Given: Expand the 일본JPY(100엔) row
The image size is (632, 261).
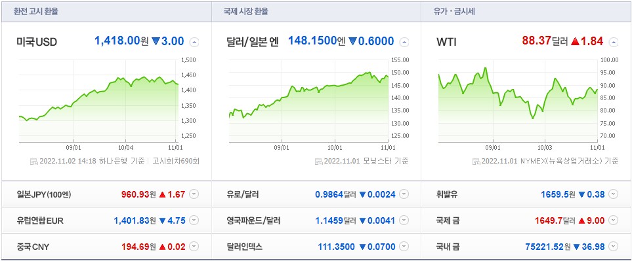Looking at the screenshot, I should click(x=194, y=195).
